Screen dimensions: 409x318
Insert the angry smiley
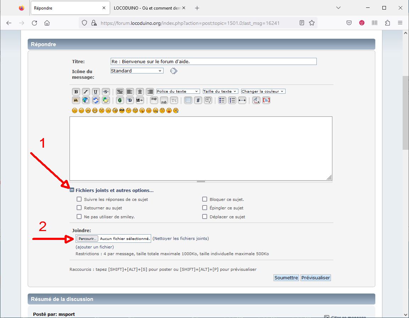[x=101, y=111]
